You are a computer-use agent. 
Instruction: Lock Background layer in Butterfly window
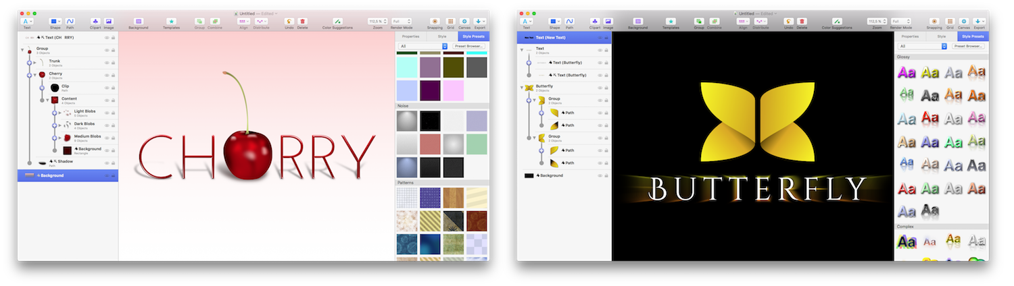(x=606, y=175)
